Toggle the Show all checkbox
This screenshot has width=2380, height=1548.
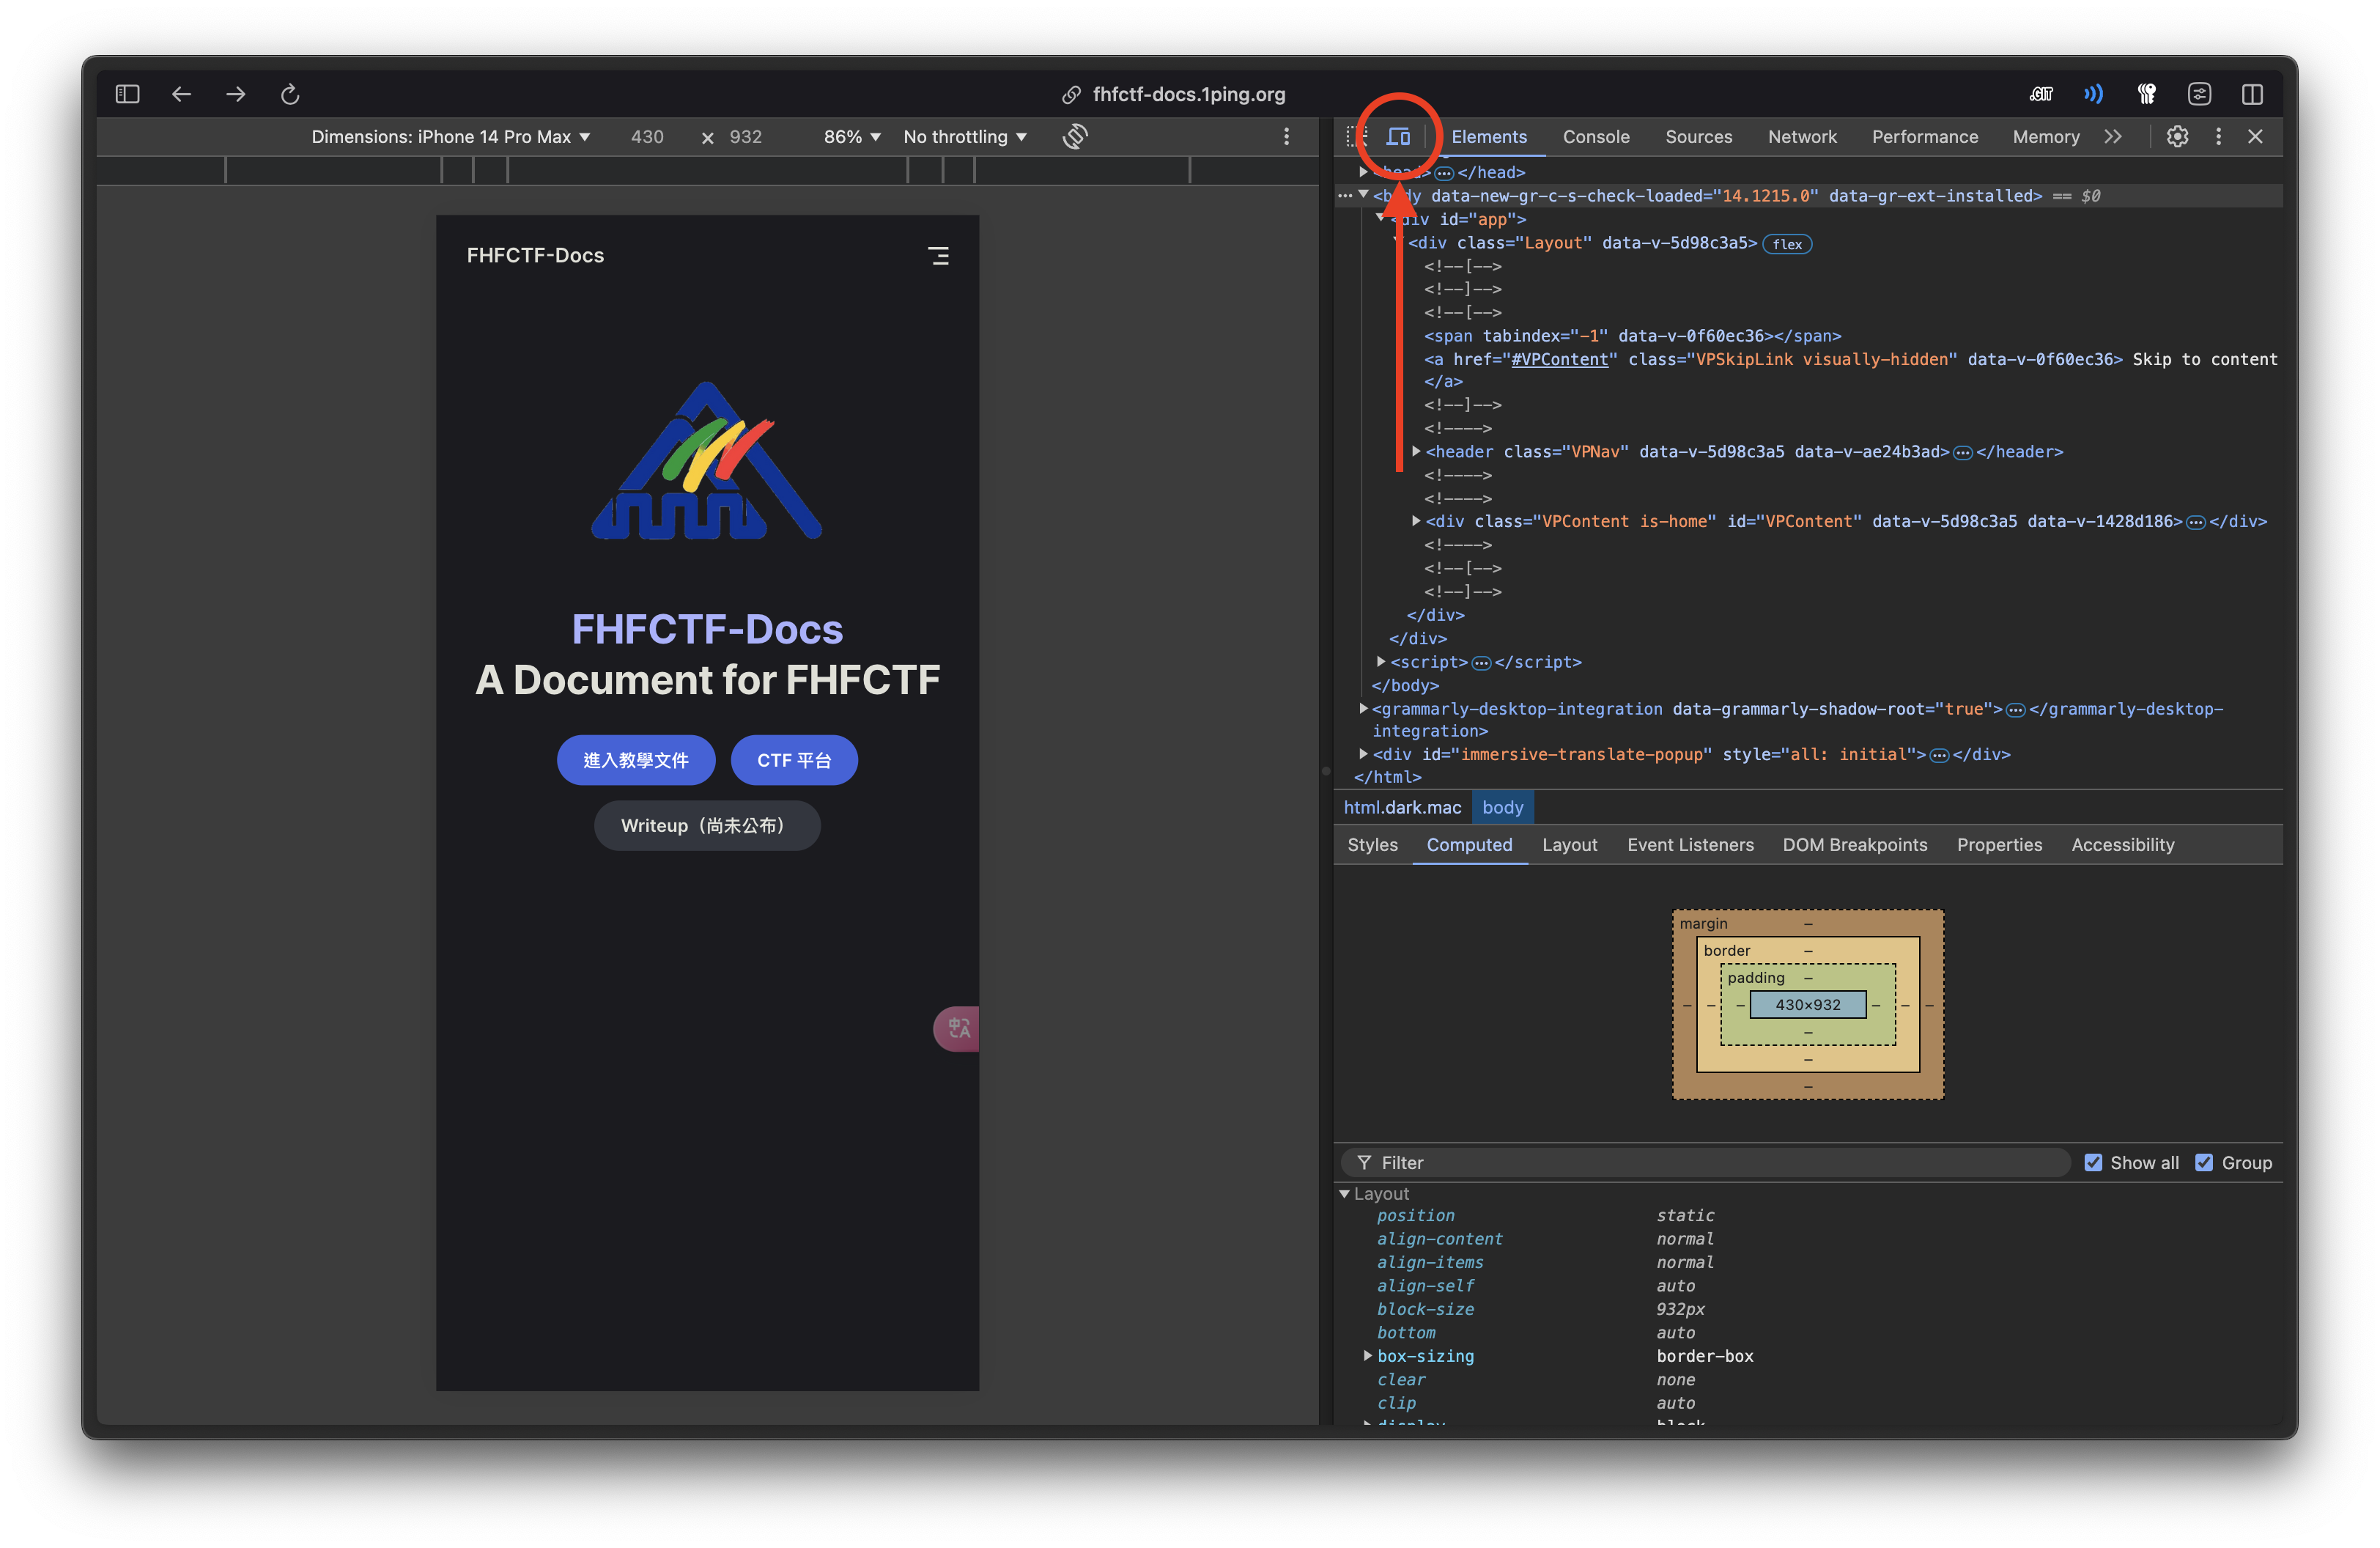point(2093,1163)
